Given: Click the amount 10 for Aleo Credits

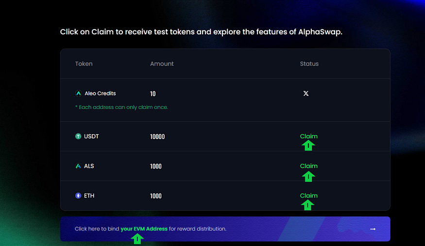Looking at the screenshot, I should point(153,93).
